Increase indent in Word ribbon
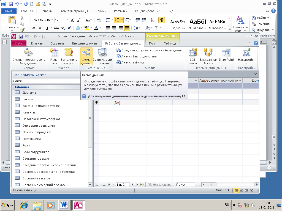Viewport: 282px width, 211px height. pos(144,20)
